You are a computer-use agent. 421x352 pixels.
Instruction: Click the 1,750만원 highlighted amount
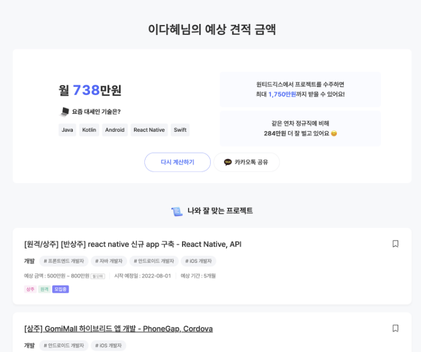click(282, 94)
